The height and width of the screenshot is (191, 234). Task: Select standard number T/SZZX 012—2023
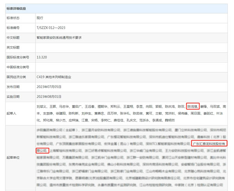51,28
